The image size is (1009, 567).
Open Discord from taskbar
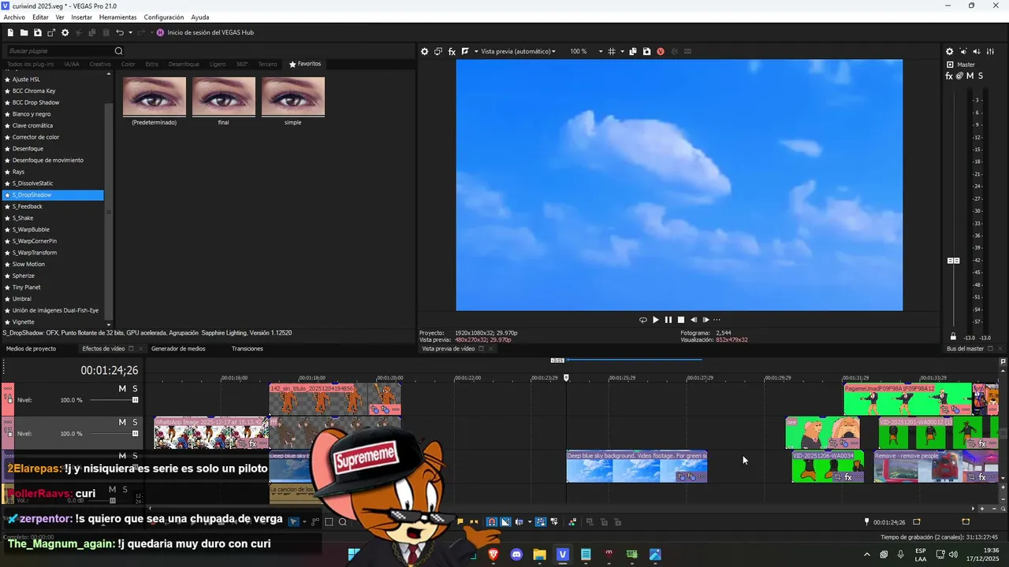tap(516, 554)
